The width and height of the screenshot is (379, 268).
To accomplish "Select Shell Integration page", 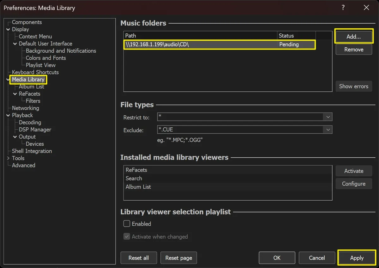I will coord(32,151).
